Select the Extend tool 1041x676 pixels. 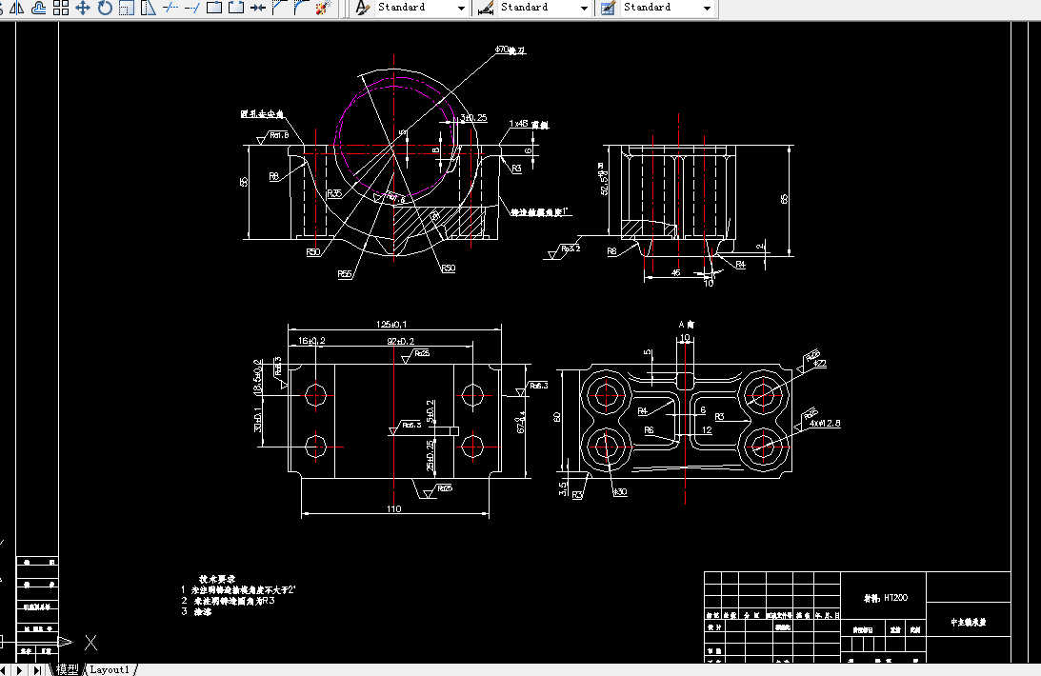pyautogui.click(x=192, y=9)
